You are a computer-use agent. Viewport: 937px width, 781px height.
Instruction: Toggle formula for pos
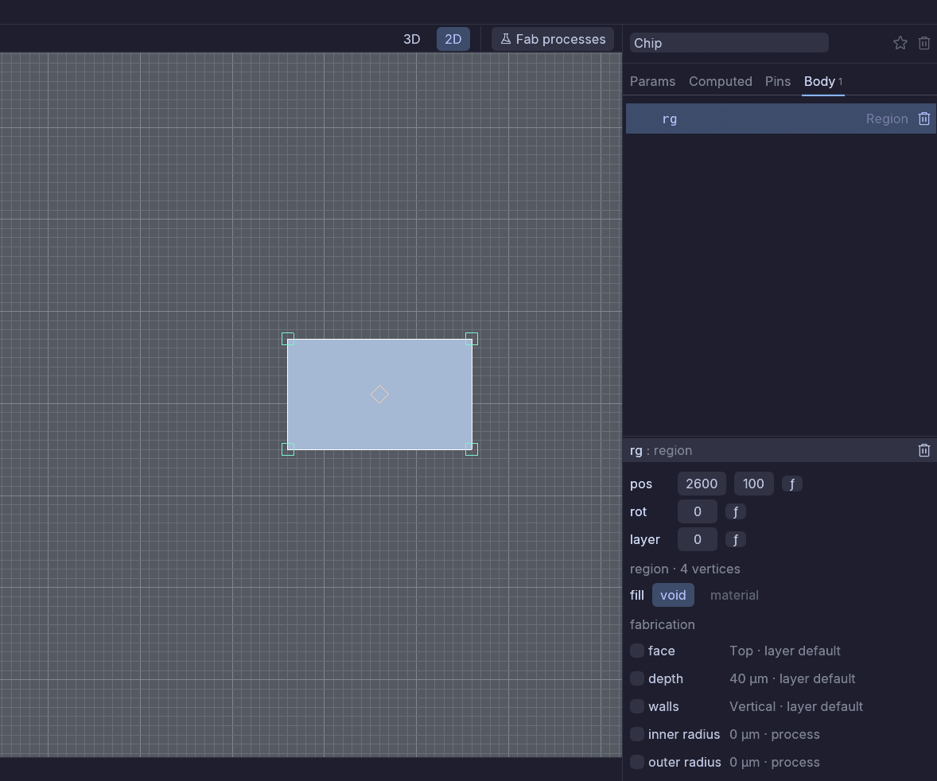(x=791, y=484)
